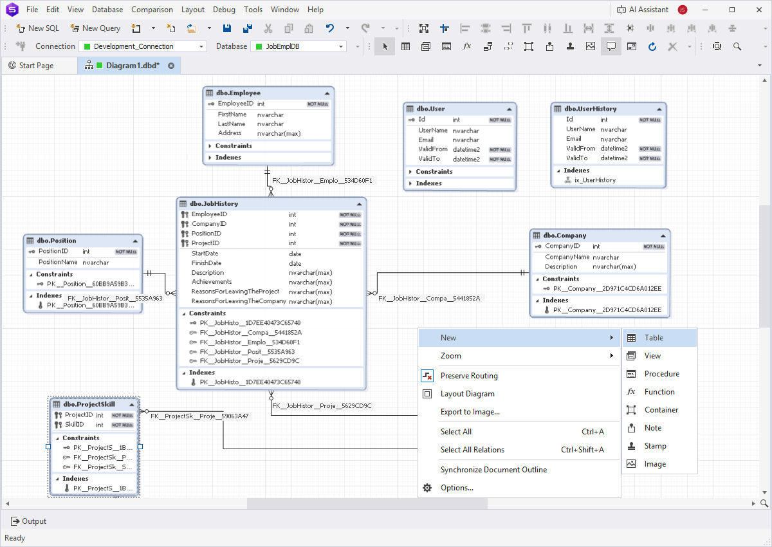Click the fx New Function toolbar icon
Viewport: 772px width, 547px height.
(467, 46)
